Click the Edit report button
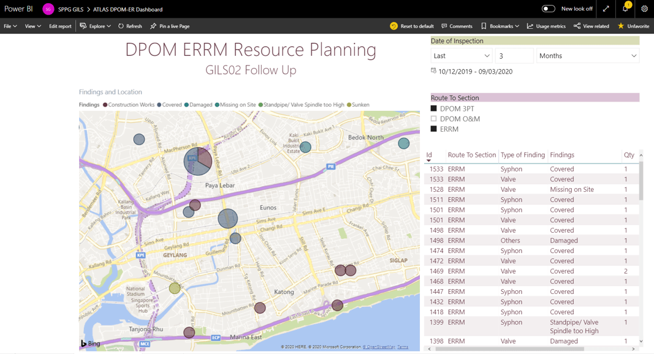Screen dimensions: 654x354 [60, 26]
